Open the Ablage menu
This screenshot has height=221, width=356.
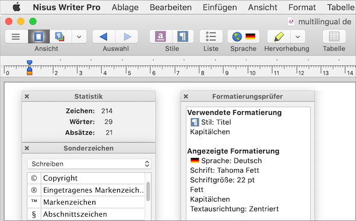(125, 7)
